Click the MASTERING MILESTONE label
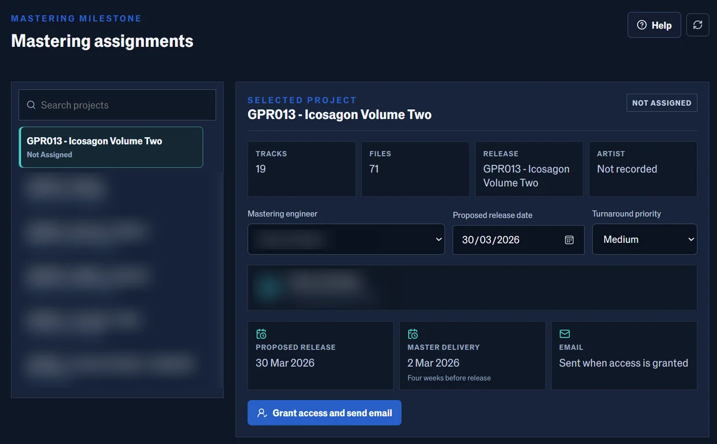The height and width of the screenshot is (444, 717). click(x=76, y=18)
